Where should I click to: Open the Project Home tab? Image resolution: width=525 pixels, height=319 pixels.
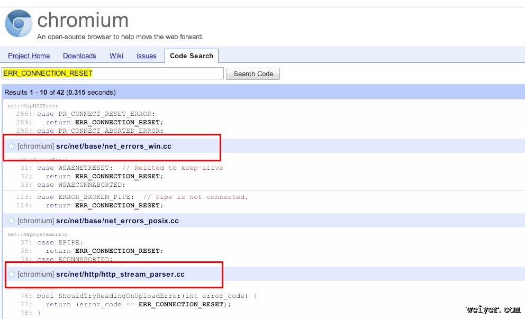point(29,56)
